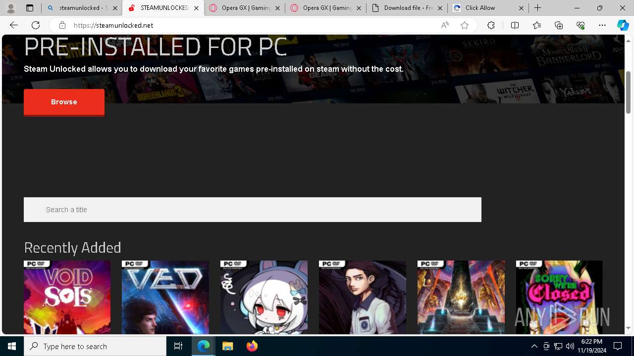The height and width of the screenshot is (356, 634).
Task: Open the white-haired chibi game cover
Action: click(264, 297)
